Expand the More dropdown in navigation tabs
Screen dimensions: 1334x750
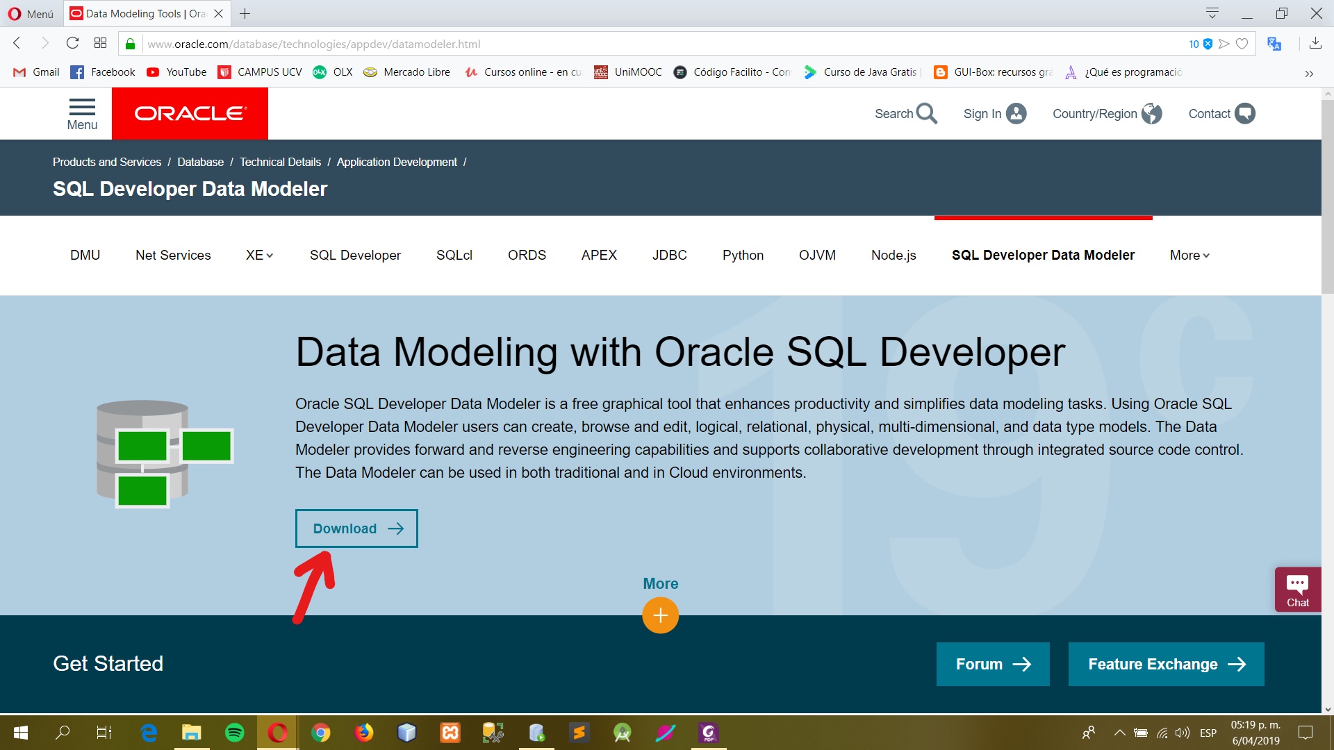1189,255
